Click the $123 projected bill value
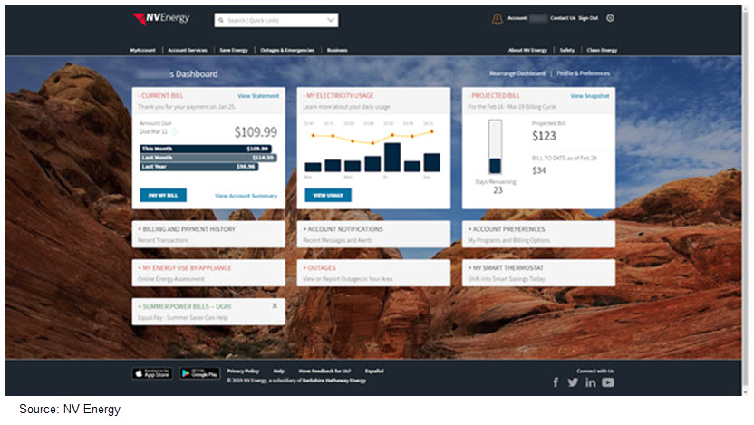This screenshot has height=425, width=754. [x=544, y=136]
